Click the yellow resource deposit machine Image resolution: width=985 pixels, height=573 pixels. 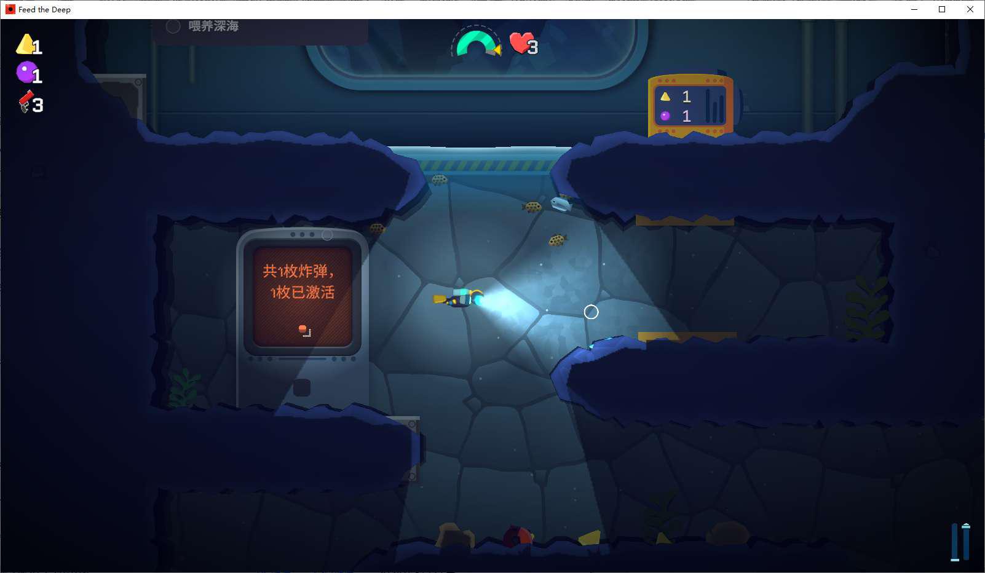click(x=690, y=105)
